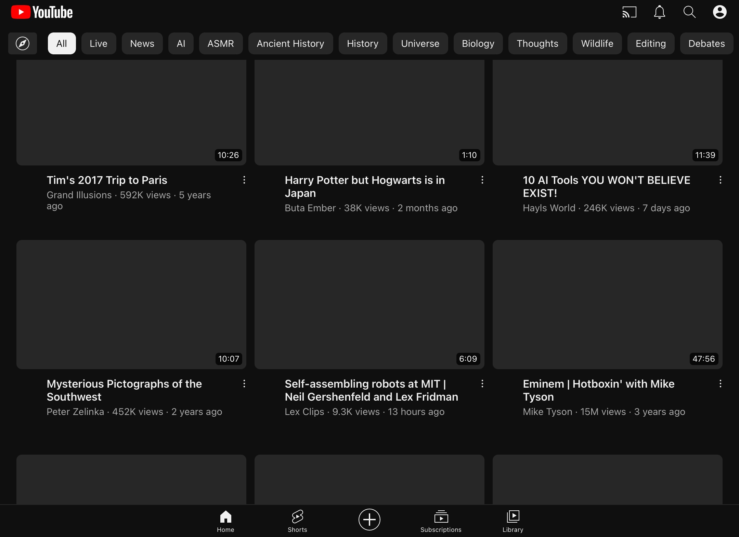
Task: Open options menu for Eminem Hotboxin' video
Action: pos(721,384)
